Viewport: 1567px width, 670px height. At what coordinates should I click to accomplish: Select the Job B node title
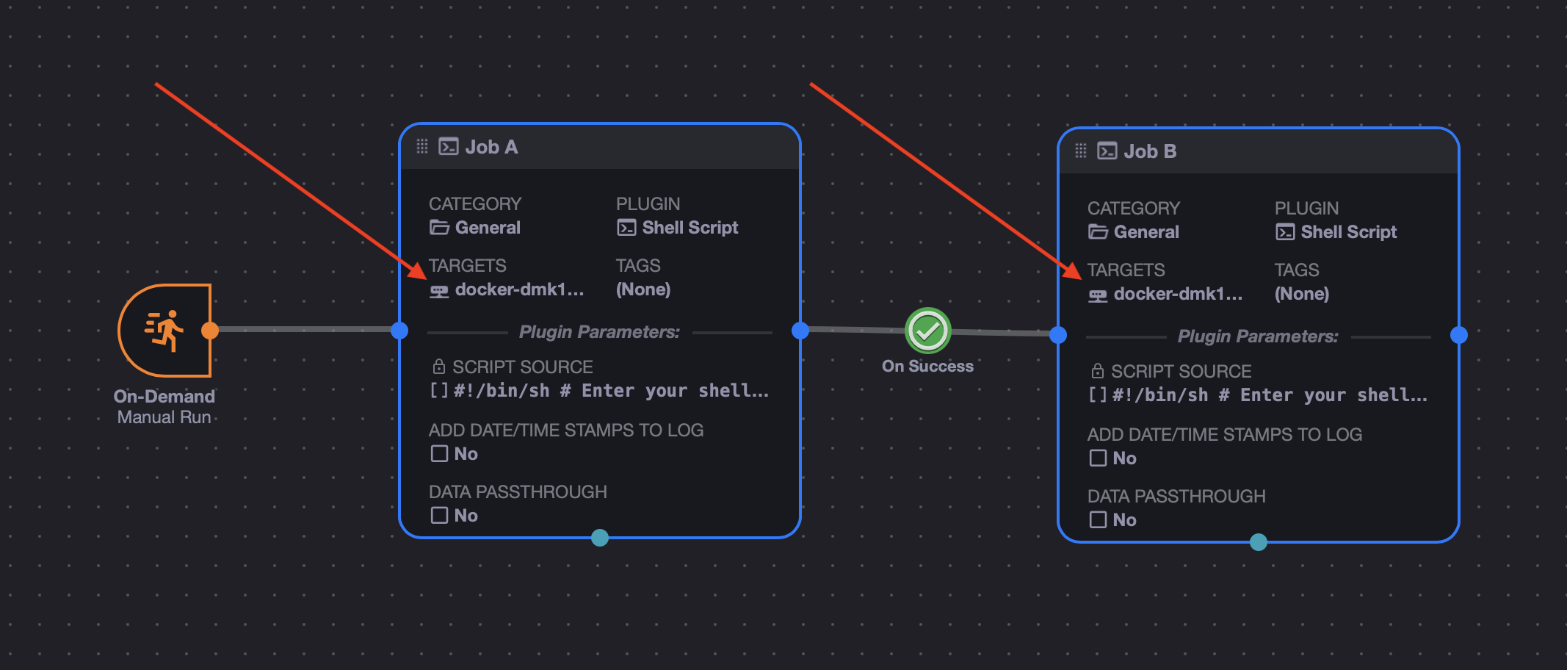[1150, 151]
